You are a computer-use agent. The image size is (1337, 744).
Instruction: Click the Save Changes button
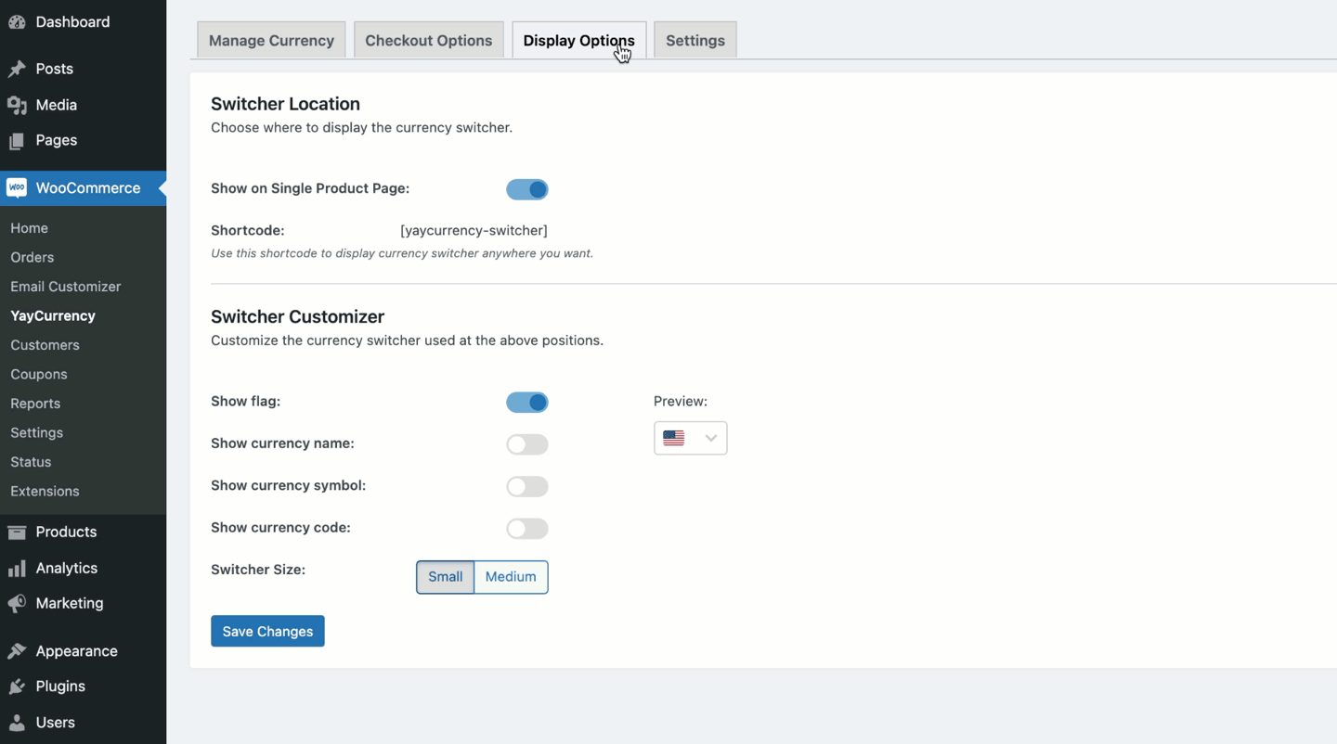pyautogui.click(x=267, y=631)
